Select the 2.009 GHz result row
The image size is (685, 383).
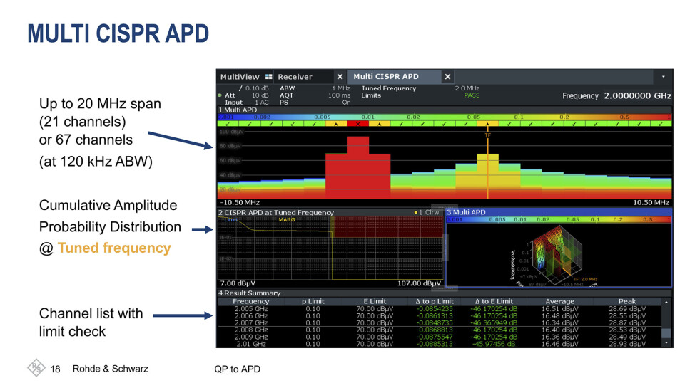[x=440, y=337]
